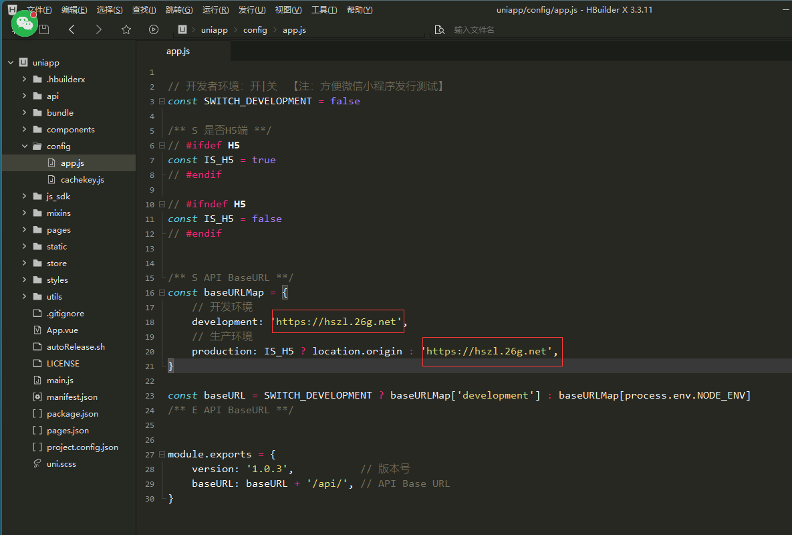Select the mixins folder row
The image size is (792, 535).
(69, 213)
